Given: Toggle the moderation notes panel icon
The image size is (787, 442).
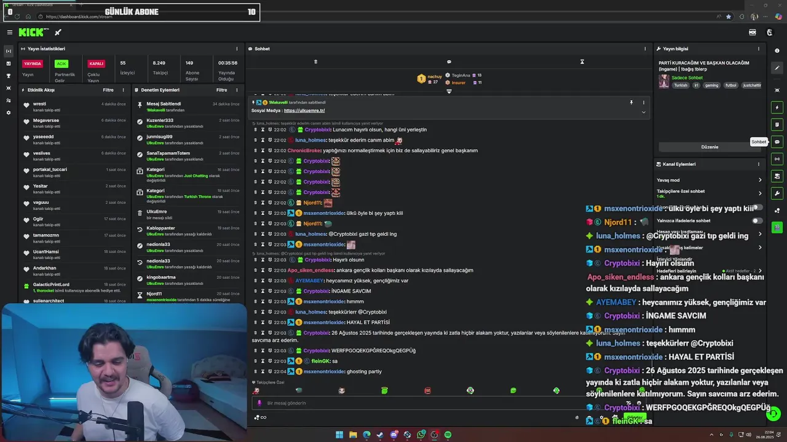Looking at the screenshot, I should (x=777, y=125).
